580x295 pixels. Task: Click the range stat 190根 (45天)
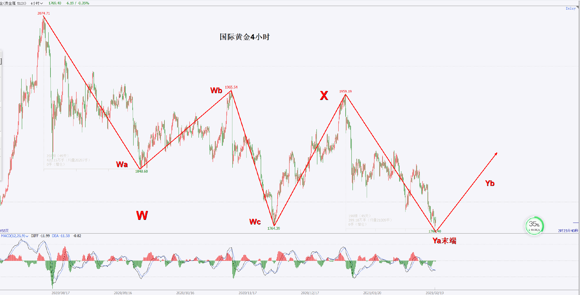click(x=359, y=216)
